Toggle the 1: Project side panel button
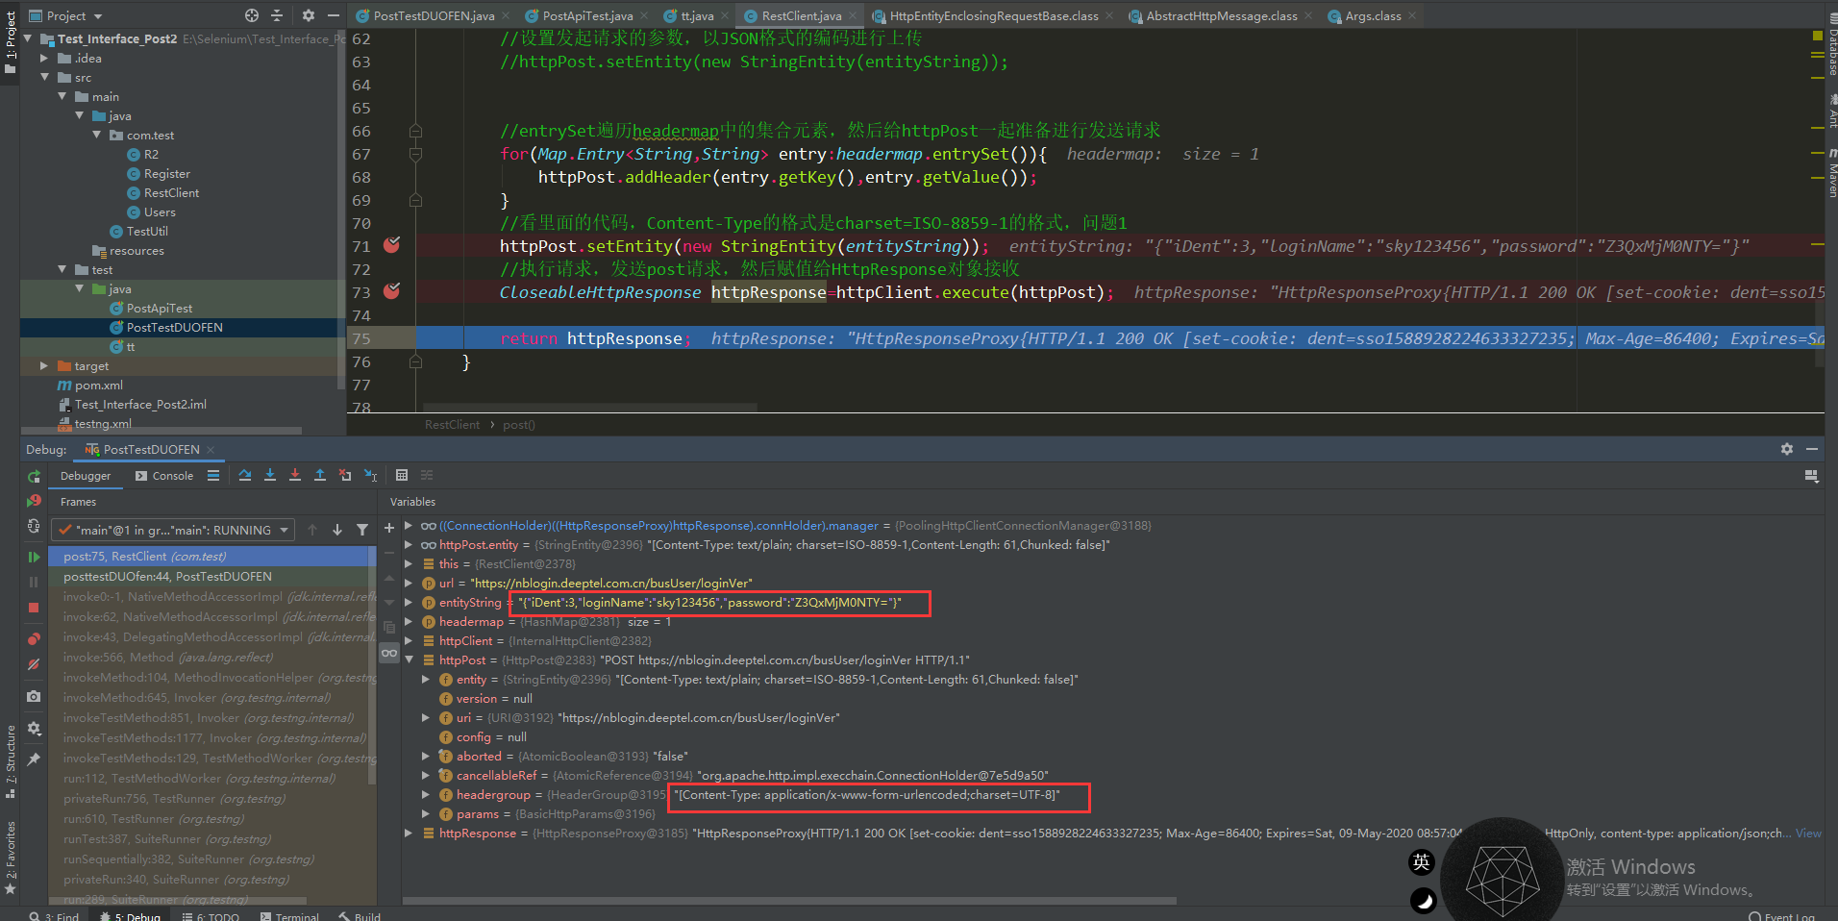 pos(11,41)
